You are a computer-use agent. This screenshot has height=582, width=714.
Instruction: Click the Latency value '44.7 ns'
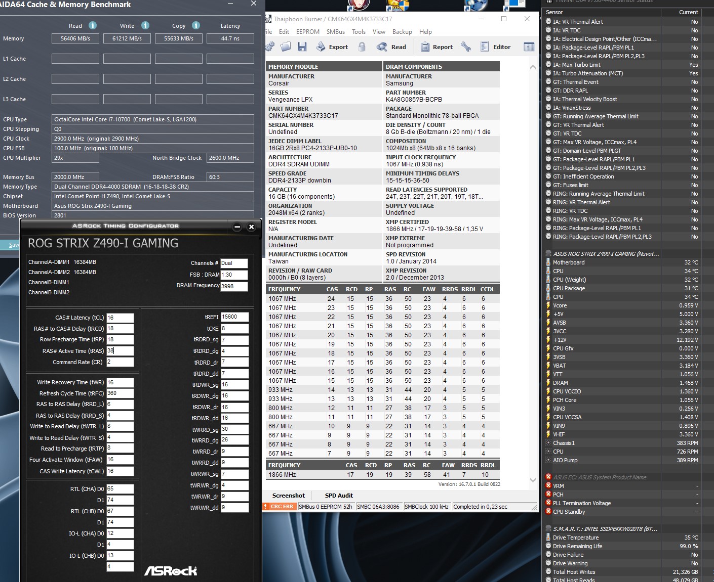click(230, 38)
